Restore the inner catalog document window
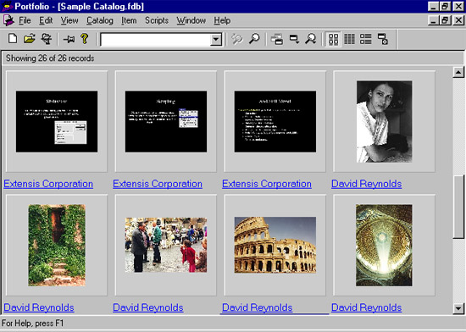466x332 pixels. click(x=445, y=20)
